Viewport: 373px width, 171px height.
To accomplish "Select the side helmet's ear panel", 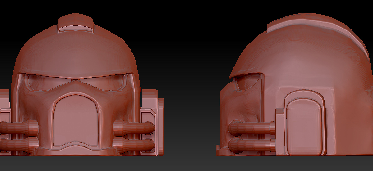I will coord(305,127).
